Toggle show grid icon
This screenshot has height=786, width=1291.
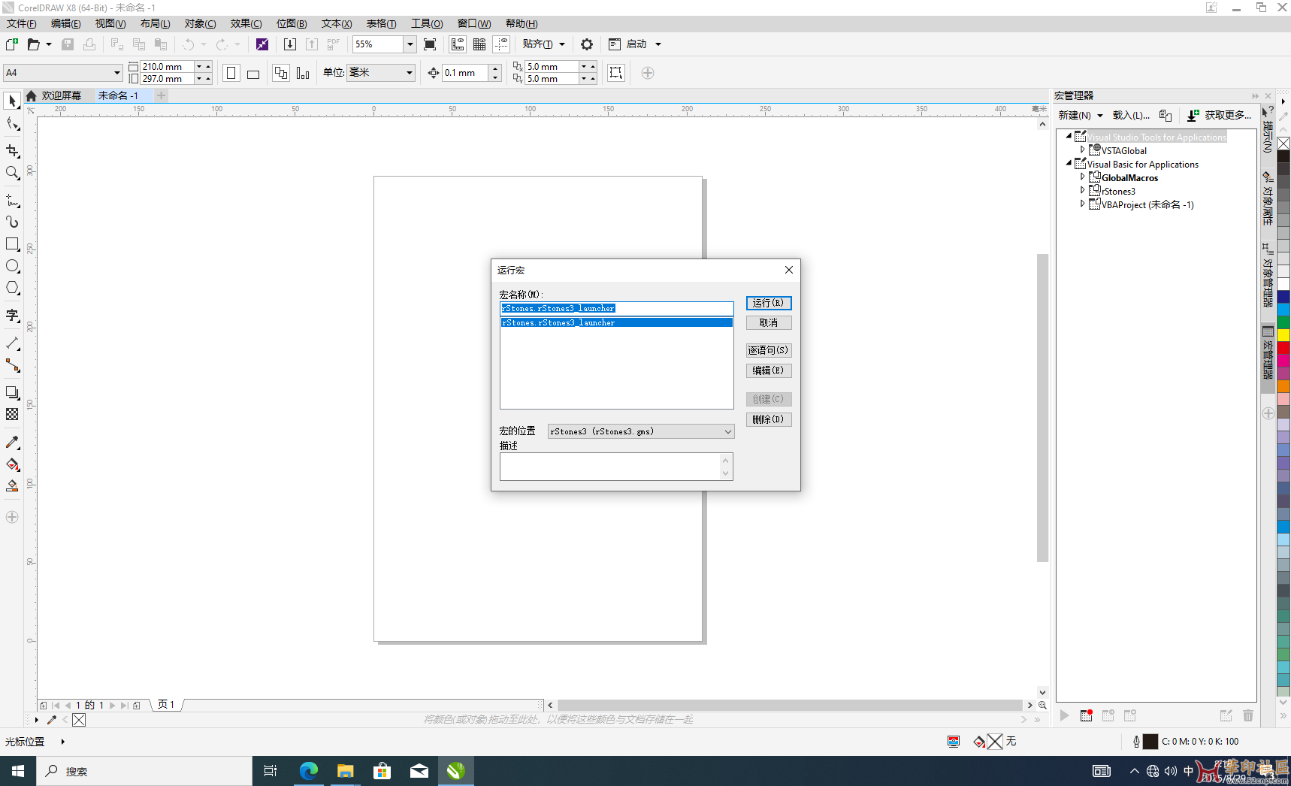(479, 44)
